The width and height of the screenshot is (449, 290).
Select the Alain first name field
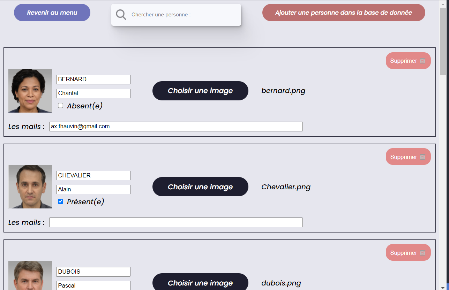coord(93,190)
